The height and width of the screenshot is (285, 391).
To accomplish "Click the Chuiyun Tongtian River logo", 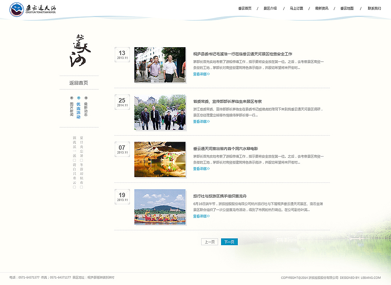I will coord(32,10).
